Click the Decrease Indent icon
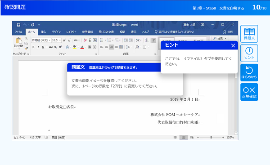This screenshot has height=165, width=270. 126,40
